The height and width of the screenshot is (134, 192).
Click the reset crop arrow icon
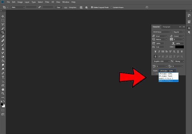click(x=147, y=7)
